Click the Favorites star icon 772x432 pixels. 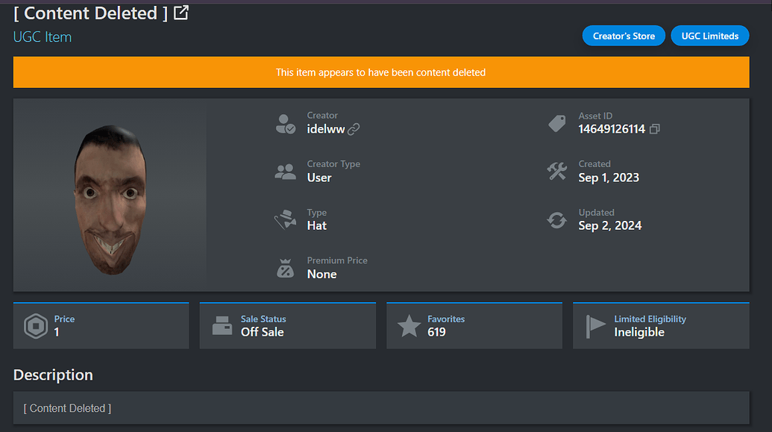(409, 325)
